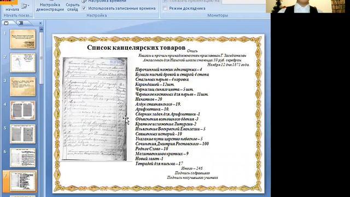Select slide 2 thumbnail
This screenshot has height=197, width=350.
tap(22, 62)
